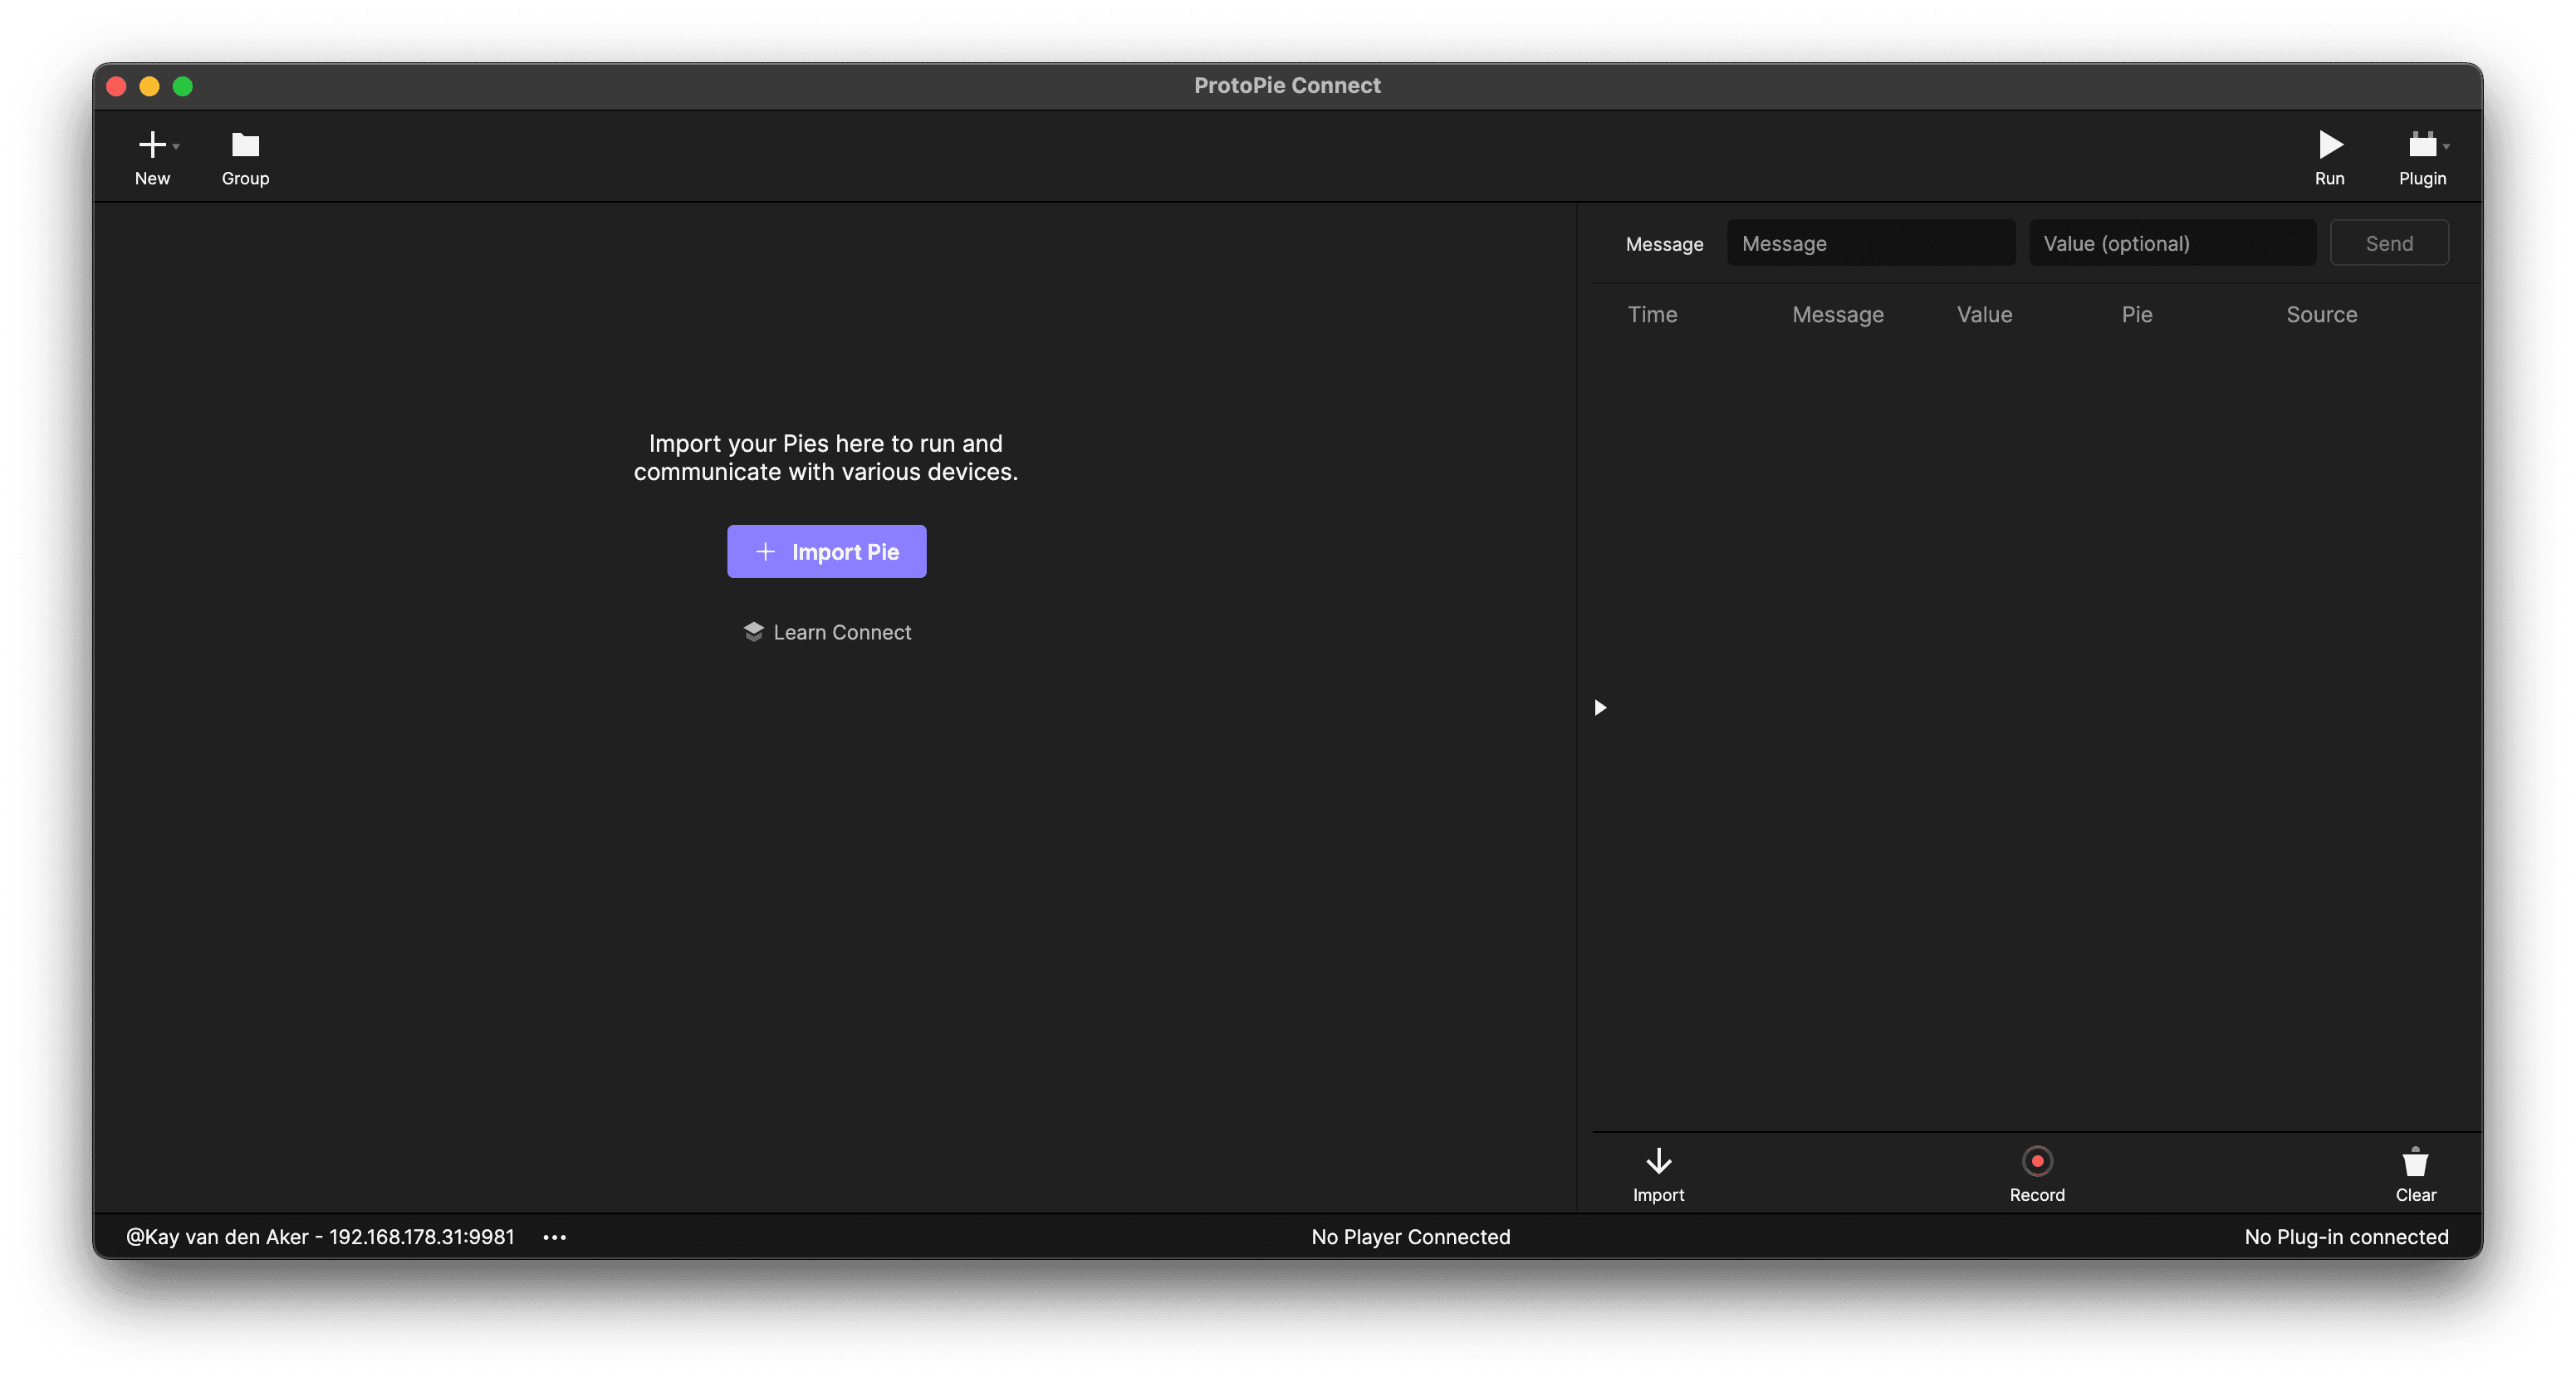Start recording messages with the Record button

point(2037,1172)
